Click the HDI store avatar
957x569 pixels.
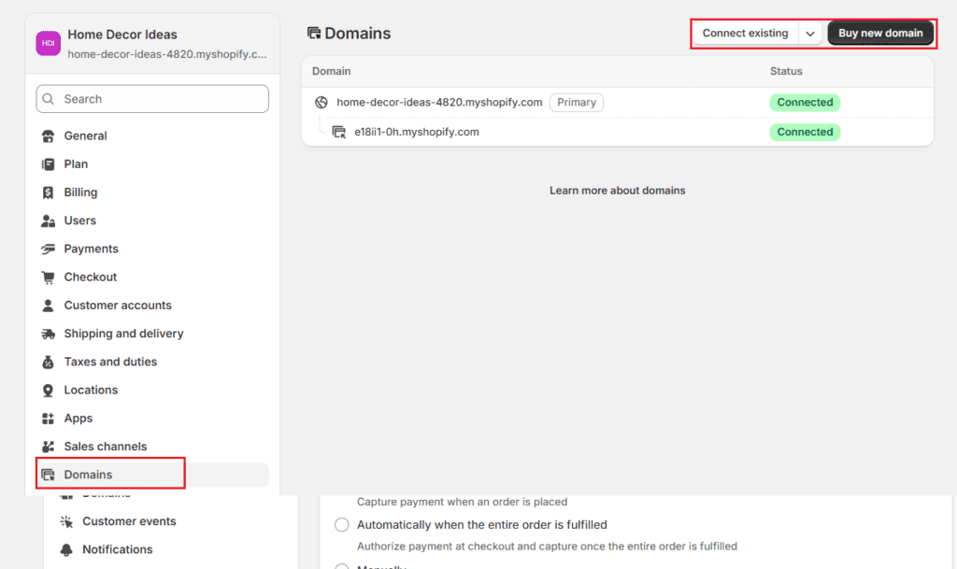coord(48,43)
